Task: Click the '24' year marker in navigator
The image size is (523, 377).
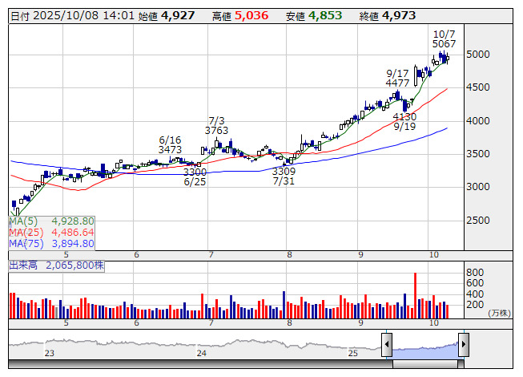Action: tap(202, 353)
